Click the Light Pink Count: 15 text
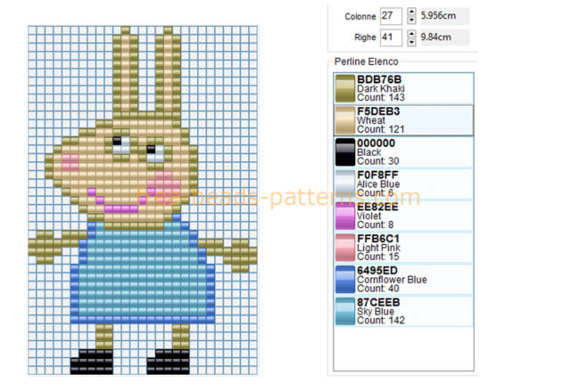 pos(377,257)
